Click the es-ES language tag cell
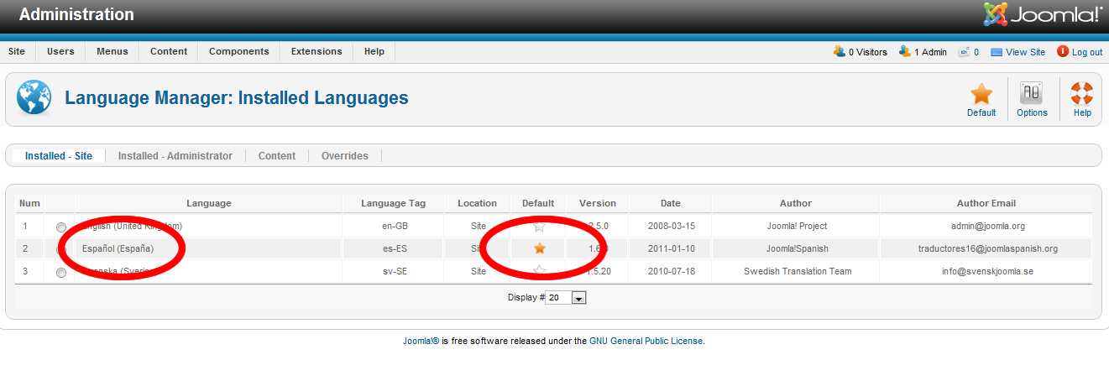This screenshot has width=1109, height=381. pyautogui.click(x=394, y=248)
